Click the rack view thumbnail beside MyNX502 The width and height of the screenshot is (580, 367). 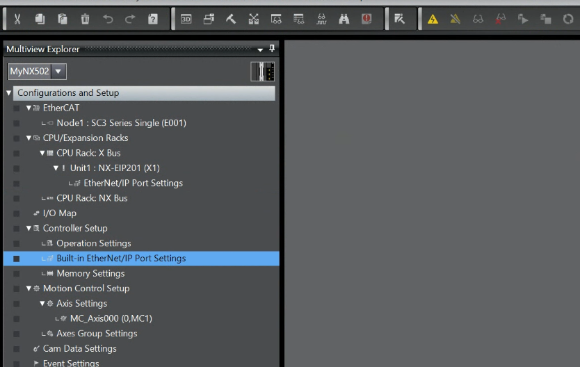pos(263,72)
